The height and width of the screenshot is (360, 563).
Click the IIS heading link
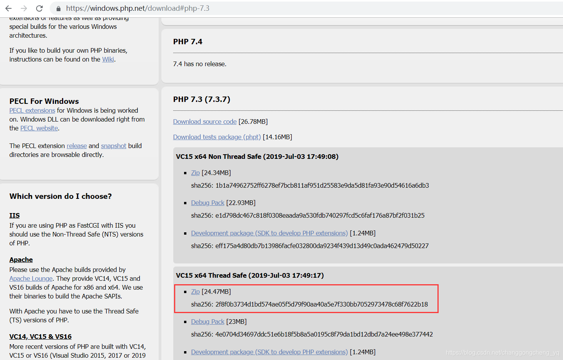tap(15, 215)
